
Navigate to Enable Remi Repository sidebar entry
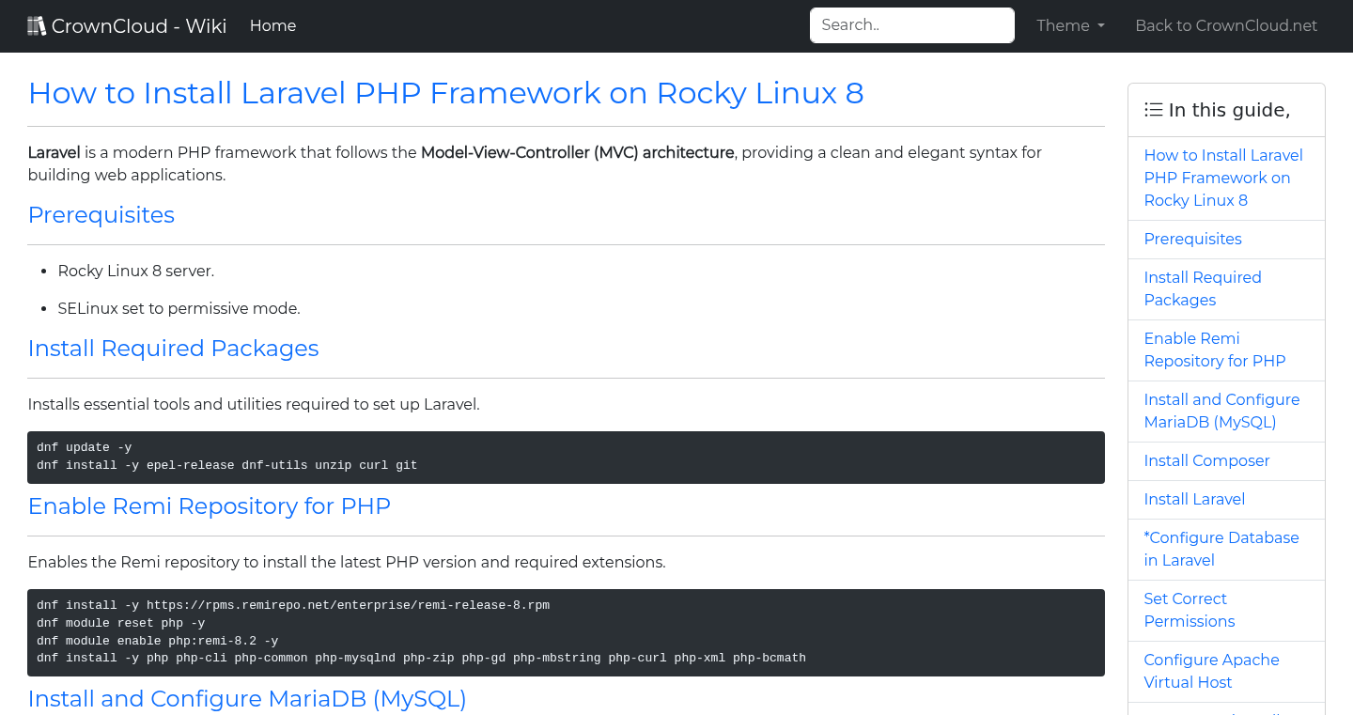[x=1214, y=350]
